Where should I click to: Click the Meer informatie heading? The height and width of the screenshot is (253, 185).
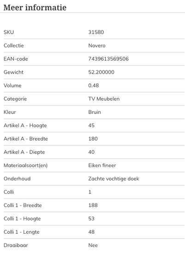pos(35,7)
